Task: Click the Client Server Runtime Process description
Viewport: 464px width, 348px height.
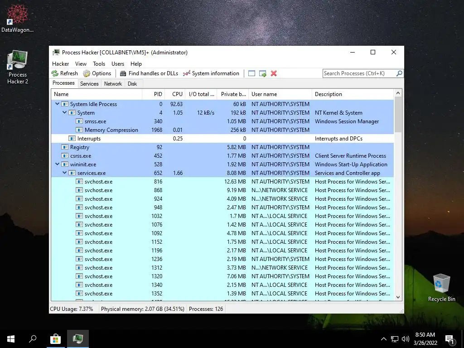Action: 350,156
